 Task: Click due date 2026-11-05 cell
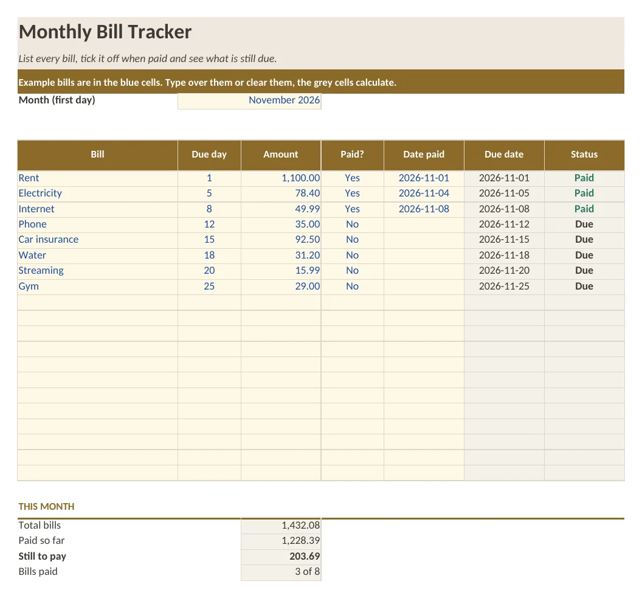point(504,193)
